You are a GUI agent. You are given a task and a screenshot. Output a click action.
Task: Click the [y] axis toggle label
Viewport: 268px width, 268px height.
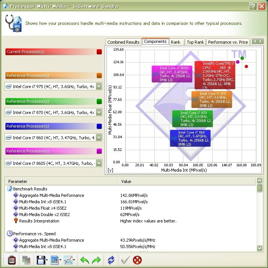pos(110,170)
